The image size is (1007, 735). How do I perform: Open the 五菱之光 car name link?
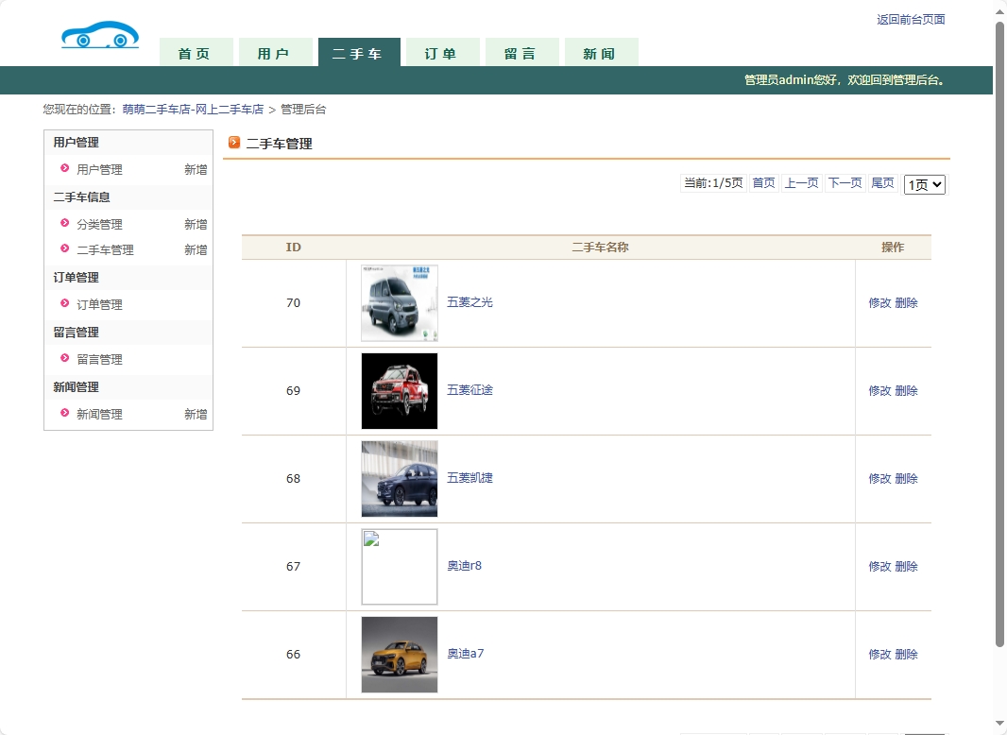[x=470, y=302]
